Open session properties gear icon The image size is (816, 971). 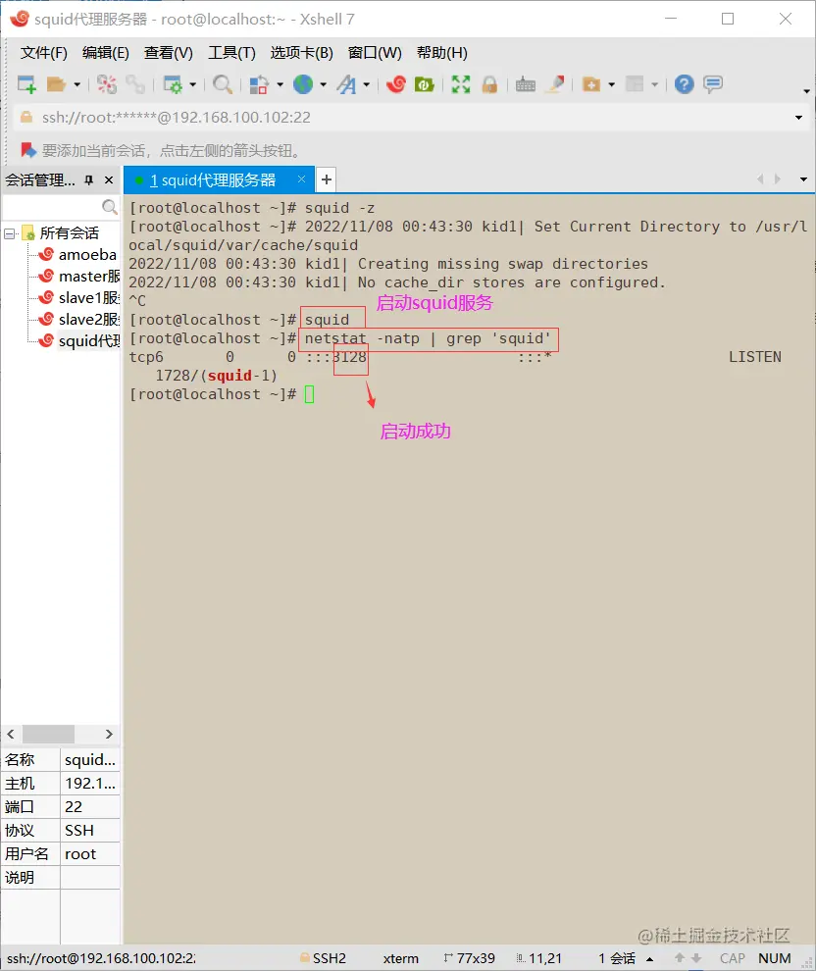pos(172,84)
